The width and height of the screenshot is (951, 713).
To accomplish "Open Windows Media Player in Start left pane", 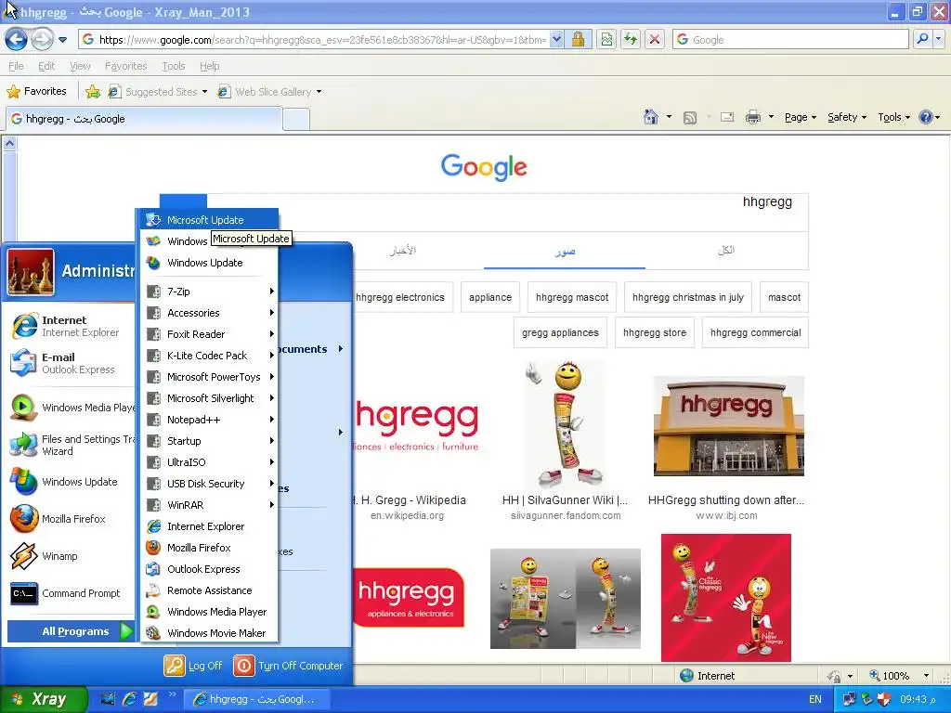I will tap(72, 408).
